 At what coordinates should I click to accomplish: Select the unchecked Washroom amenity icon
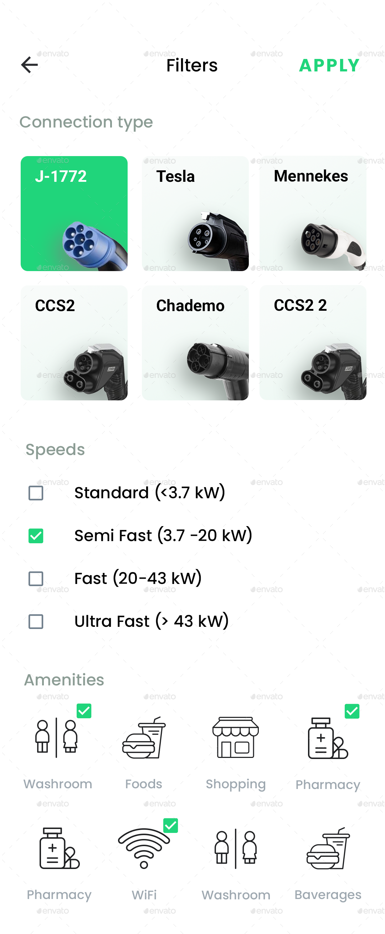[x=236, y=848]
